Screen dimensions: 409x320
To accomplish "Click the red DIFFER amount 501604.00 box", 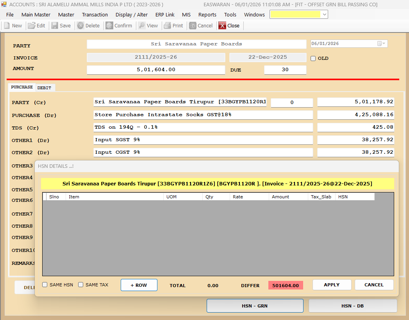I will click(x=286, y=285).
